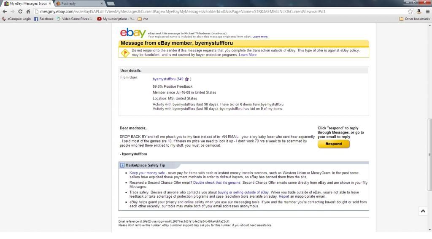Click the Amazon extension icon
This screenshot has width=432, height=239.
coord(419,11)
